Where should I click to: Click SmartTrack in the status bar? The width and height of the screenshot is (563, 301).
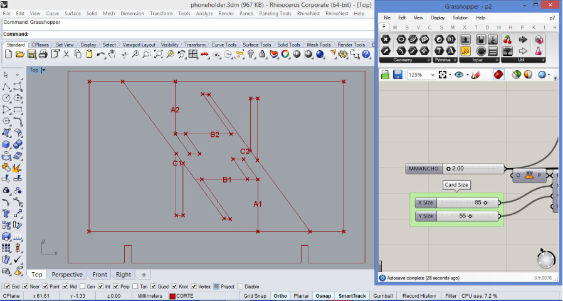352,296
